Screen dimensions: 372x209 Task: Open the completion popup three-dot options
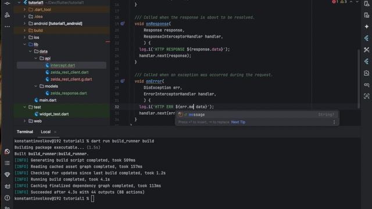tap(334, 122)
